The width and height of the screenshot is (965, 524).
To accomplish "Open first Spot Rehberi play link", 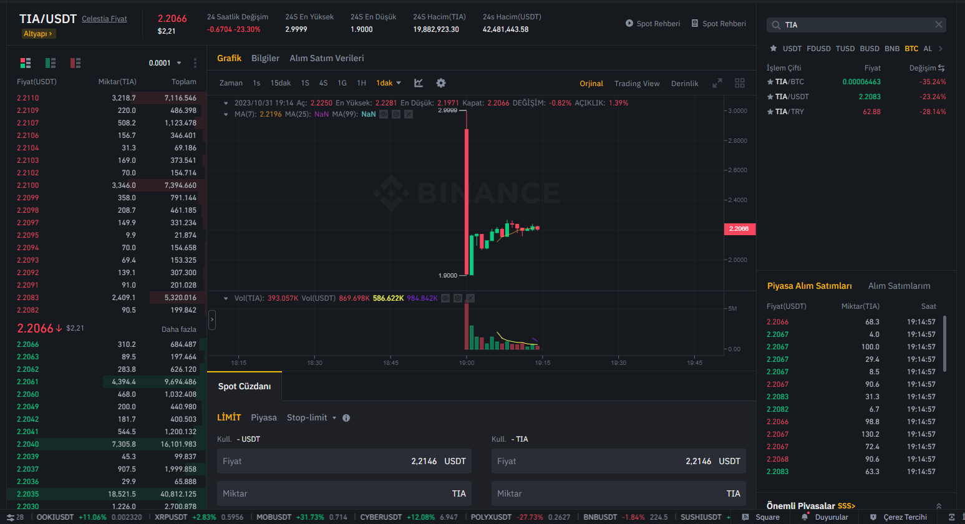I will (x=652, y=24).
